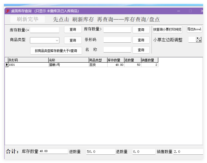Close the 桌面库存查询 window

202,11
